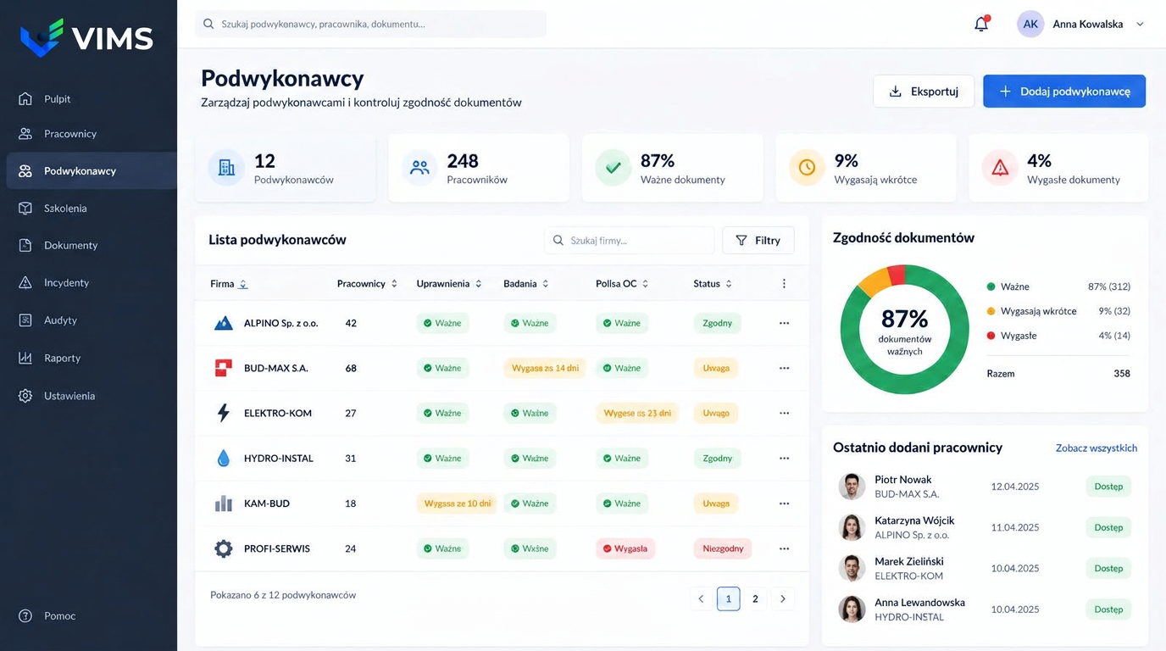Screen dimensions: 1166x651
Task: Focus the global search field
Action: point(370,24)
